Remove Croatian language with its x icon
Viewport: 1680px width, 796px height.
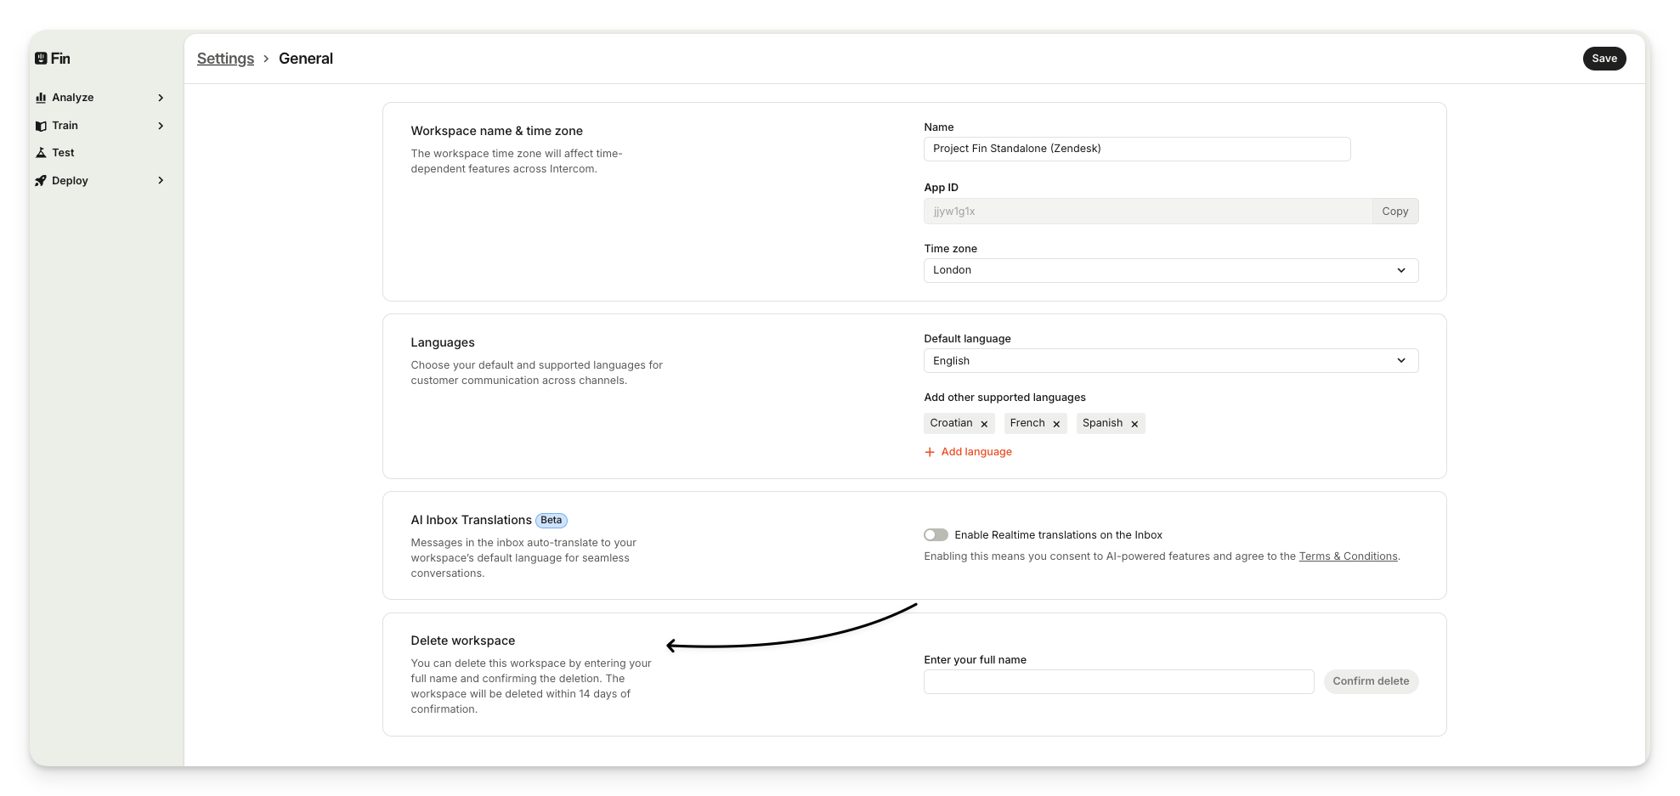pyautogui.click(x=984, y=424)
